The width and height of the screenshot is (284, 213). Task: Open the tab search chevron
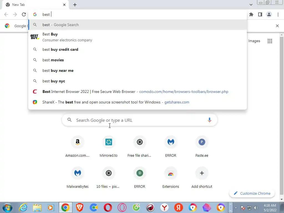click(251, 5)
